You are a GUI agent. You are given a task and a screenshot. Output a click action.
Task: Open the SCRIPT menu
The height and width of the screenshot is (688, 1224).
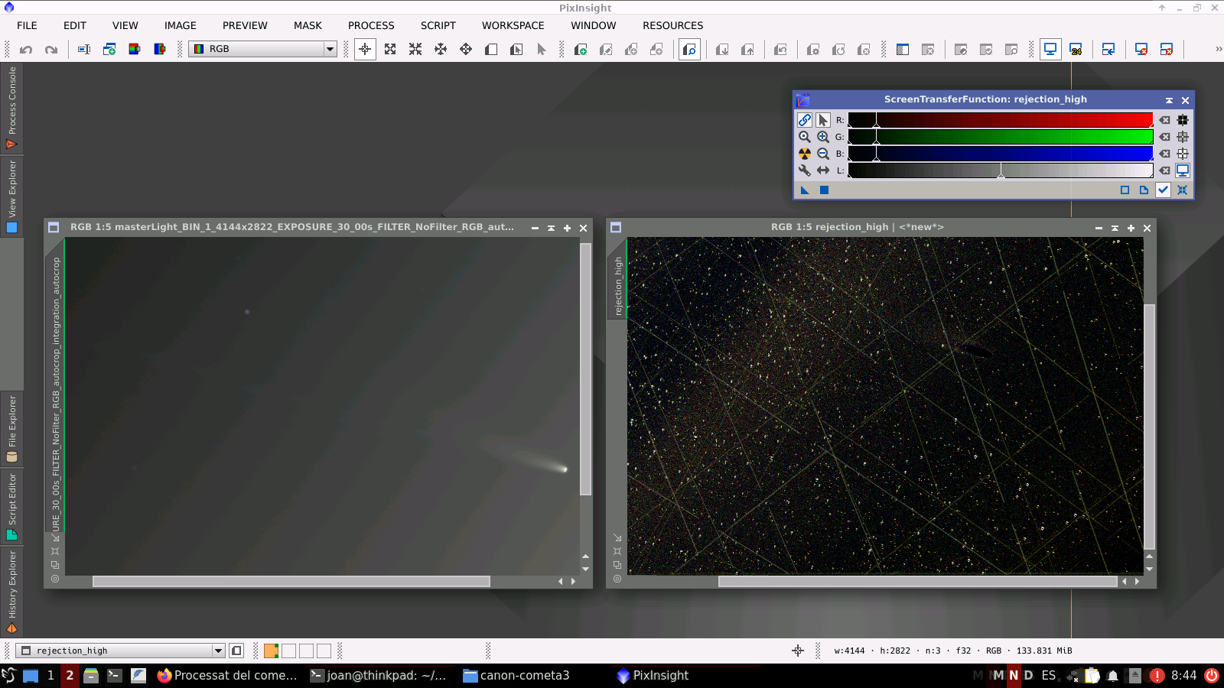coord(438,25)
